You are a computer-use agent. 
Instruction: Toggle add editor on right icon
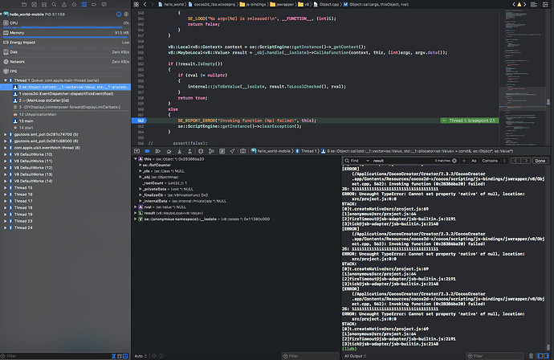pyautogui.click(x=545, y=5)
